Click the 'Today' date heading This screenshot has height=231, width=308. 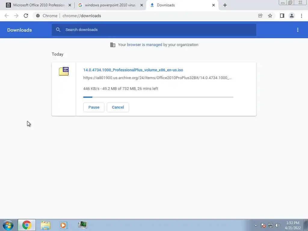[57, 54]
